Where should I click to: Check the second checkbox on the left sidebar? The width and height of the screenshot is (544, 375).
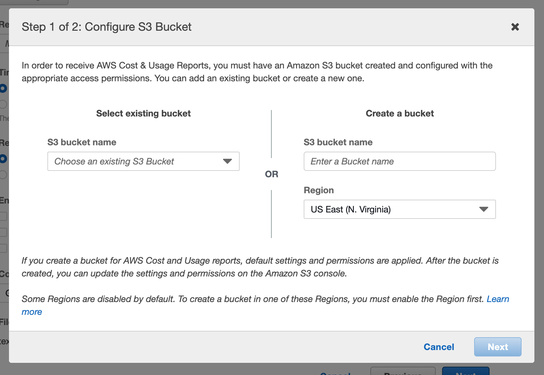point(3,232)
